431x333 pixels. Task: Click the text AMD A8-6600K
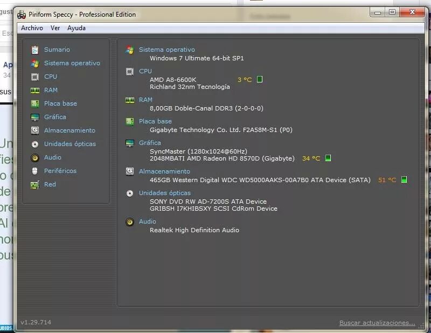point(173,80)
